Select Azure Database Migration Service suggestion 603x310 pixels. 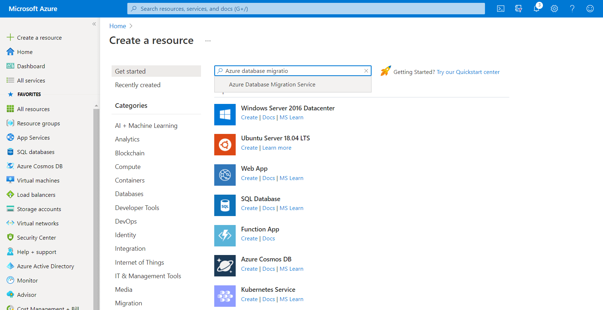tap(293, 85)
